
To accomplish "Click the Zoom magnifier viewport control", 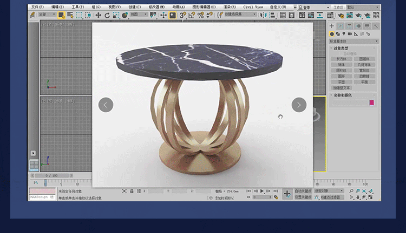I will (x=351, y=191).
